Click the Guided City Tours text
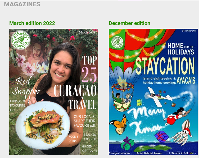 coord(89,149)
